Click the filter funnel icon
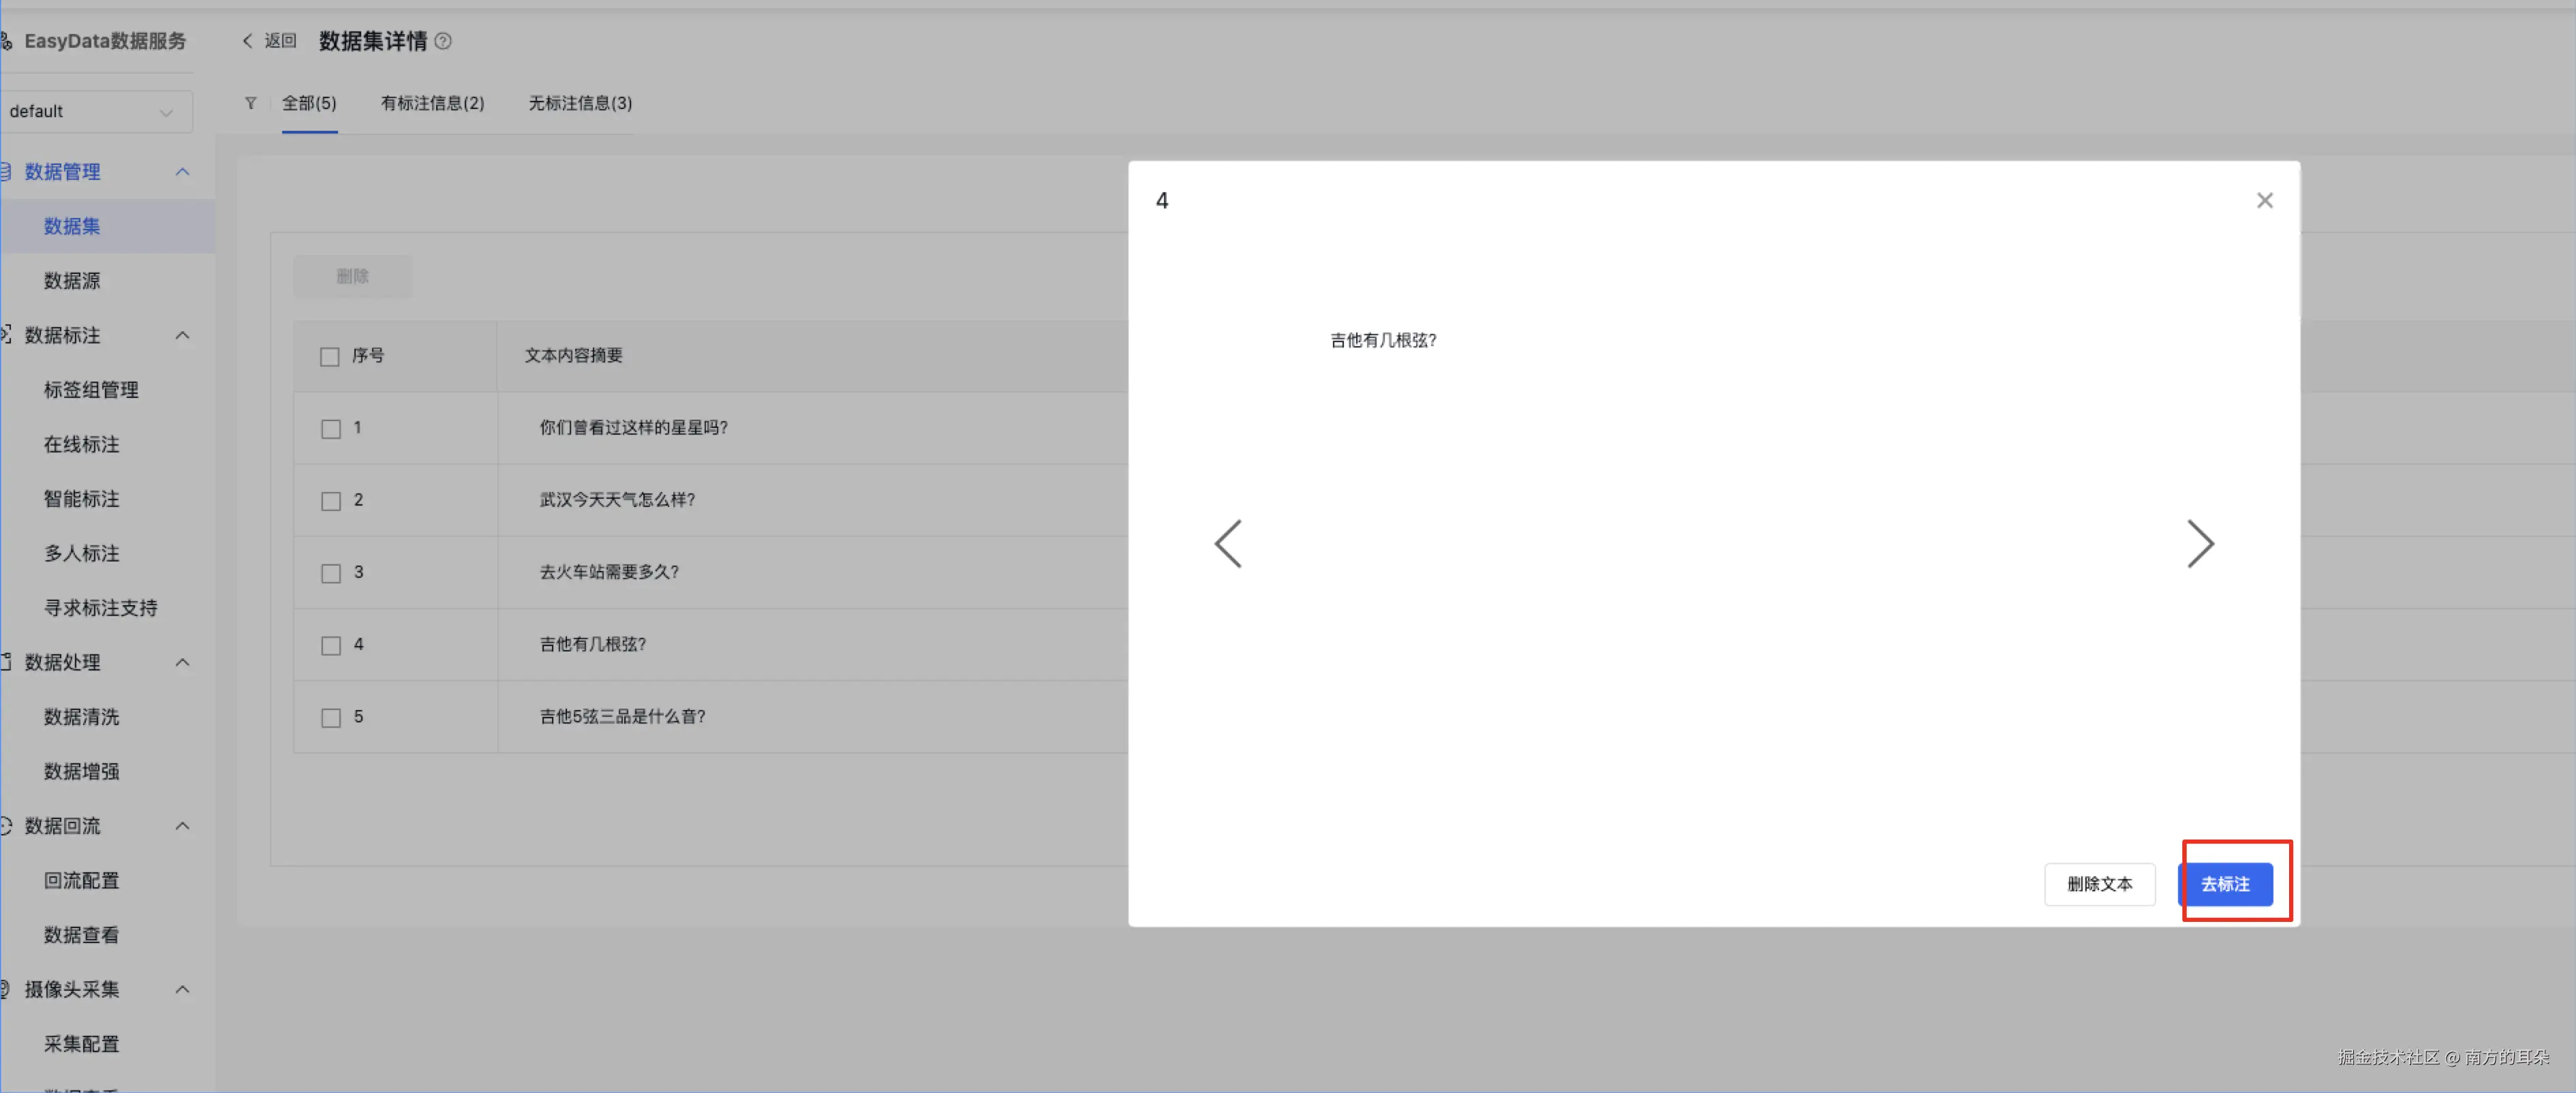 click(251, 103)
